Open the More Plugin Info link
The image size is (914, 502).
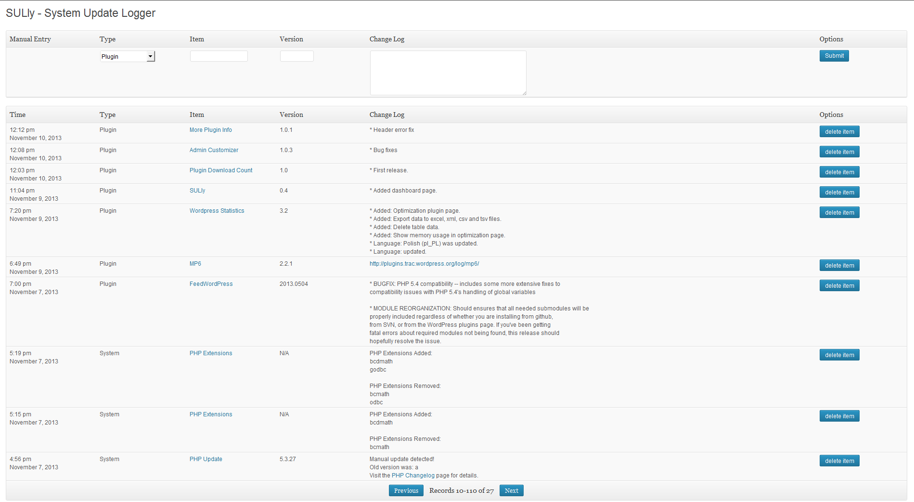[x=210, y=130]
